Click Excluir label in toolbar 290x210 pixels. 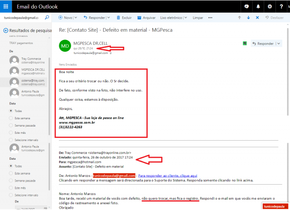click(x=127, y=18)
